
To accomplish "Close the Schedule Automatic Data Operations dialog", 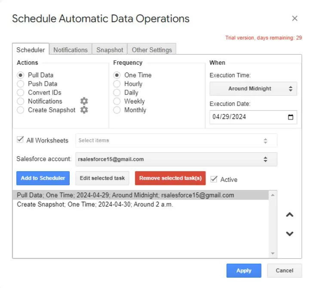I will pos(295,18).
